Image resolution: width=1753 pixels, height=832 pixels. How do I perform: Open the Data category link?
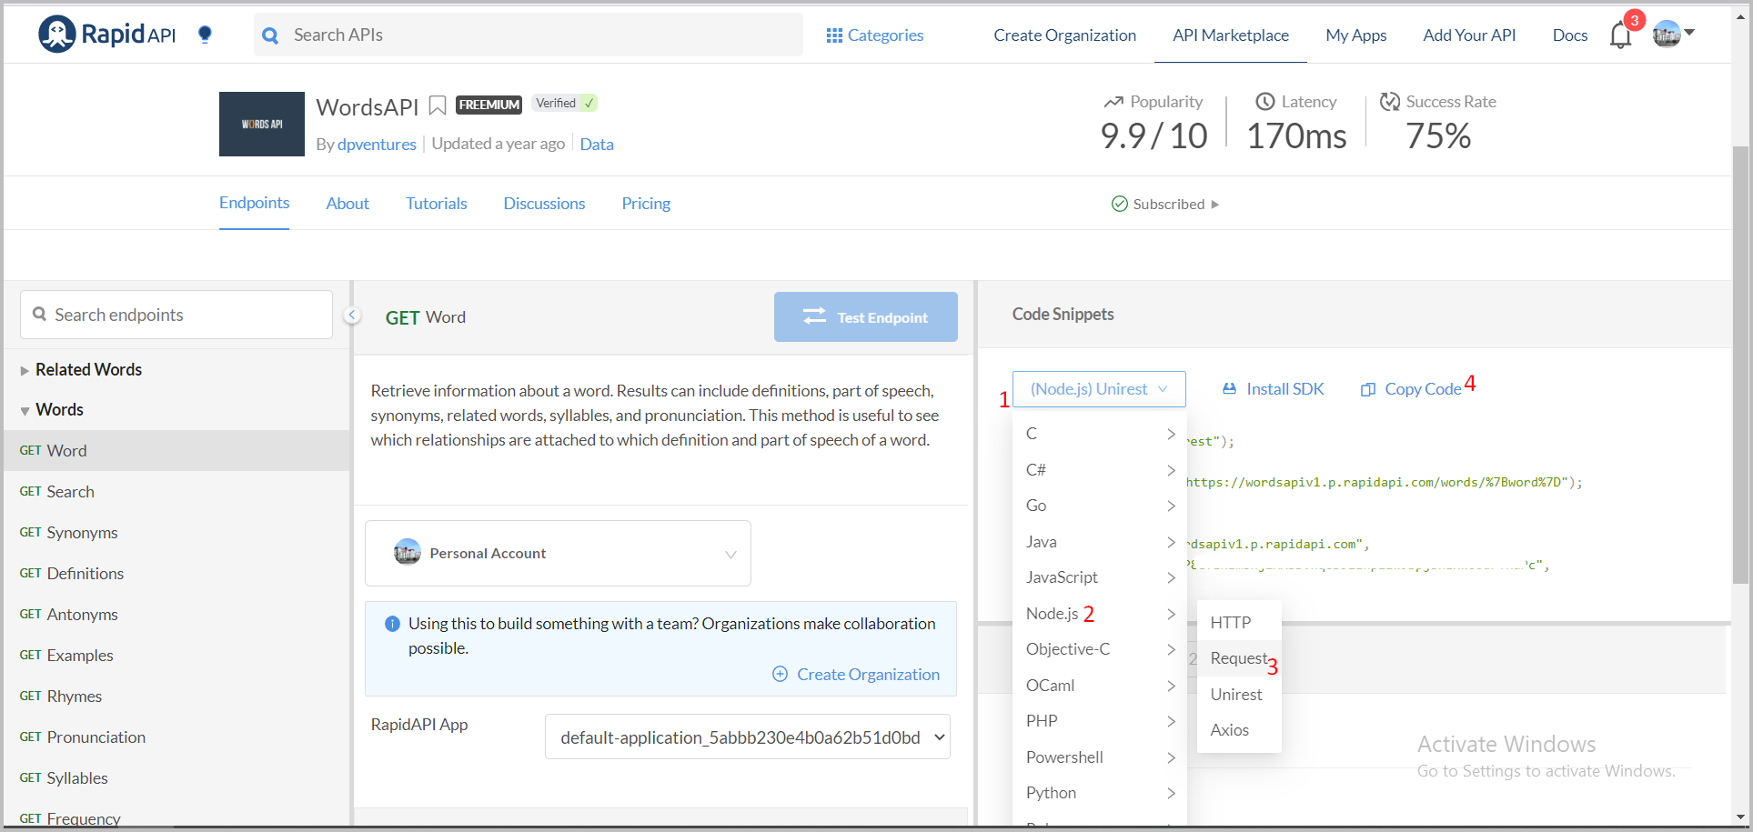click(x=597, y=145)
